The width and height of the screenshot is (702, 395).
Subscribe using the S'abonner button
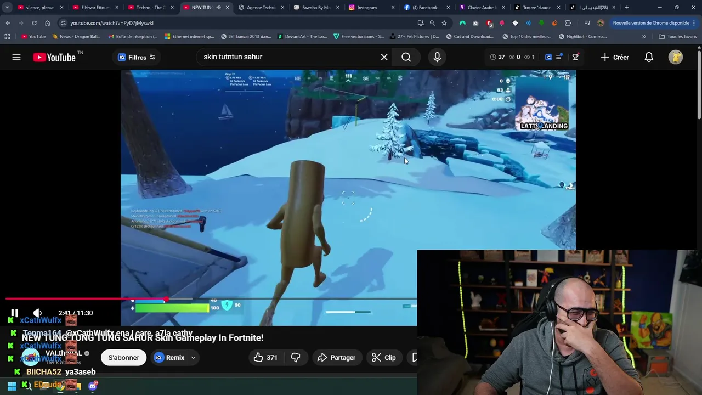coord(123,358)
